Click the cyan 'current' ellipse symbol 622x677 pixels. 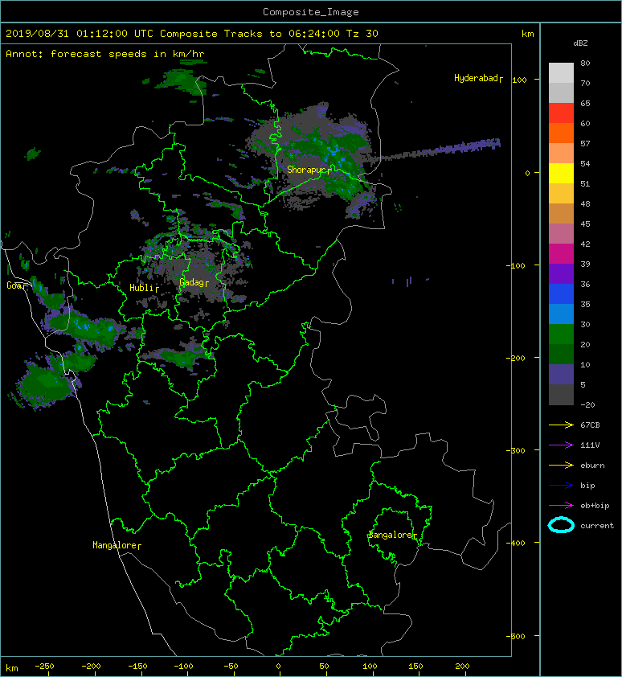(x=561, y=525)
